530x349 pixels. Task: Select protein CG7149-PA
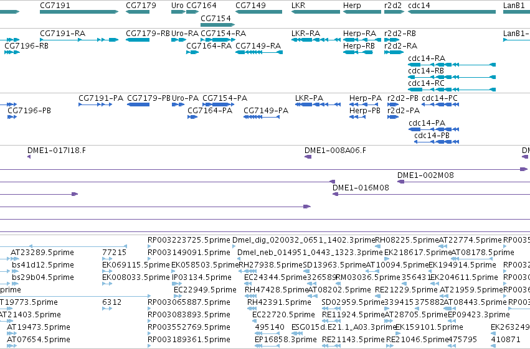pos(266,111)
